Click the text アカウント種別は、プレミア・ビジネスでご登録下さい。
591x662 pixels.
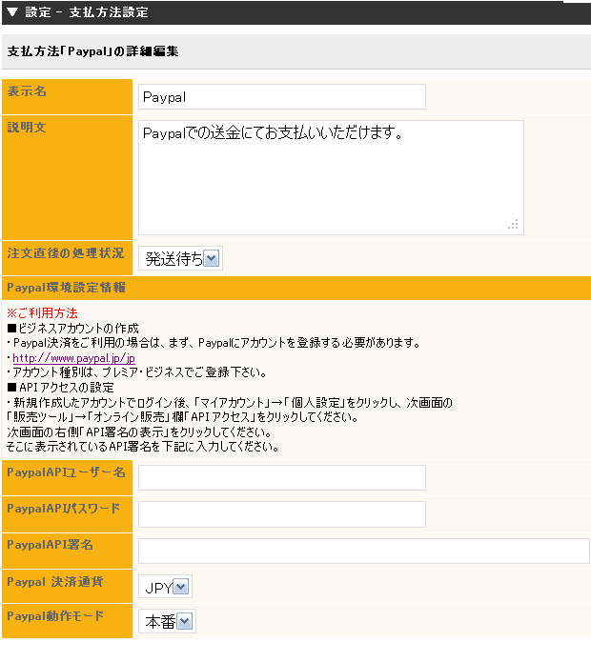point(139,372)
